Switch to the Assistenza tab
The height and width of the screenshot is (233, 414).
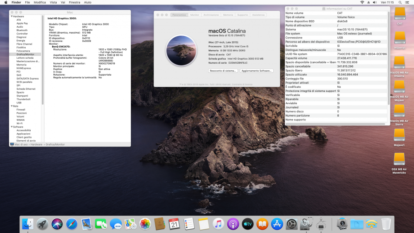click(258, 15)
